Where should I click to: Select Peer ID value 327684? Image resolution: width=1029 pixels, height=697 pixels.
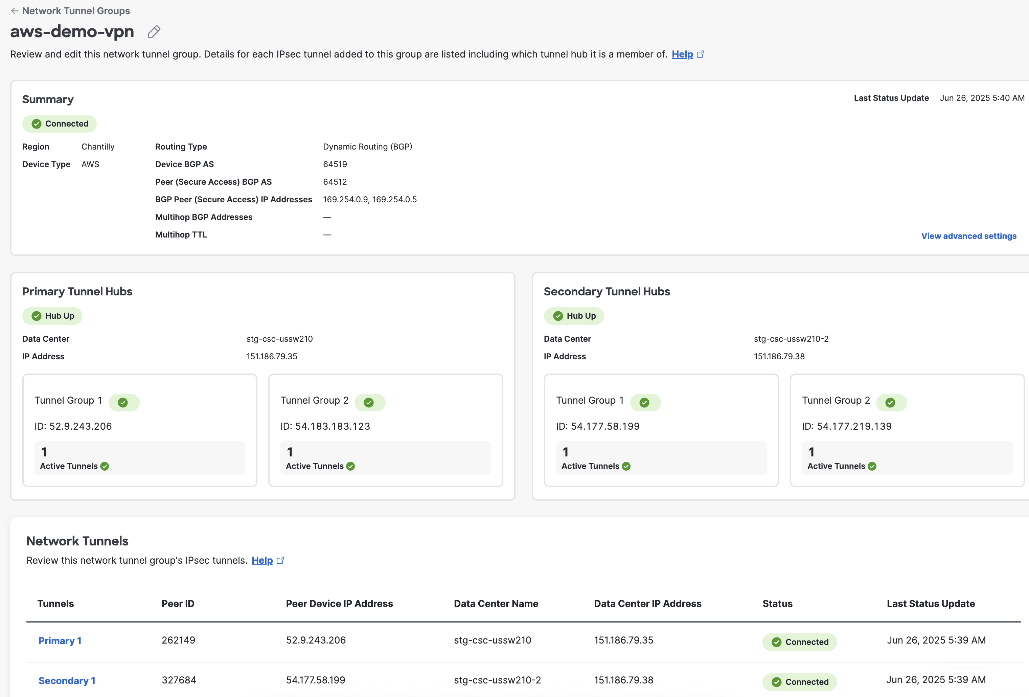tap(179, 680)
